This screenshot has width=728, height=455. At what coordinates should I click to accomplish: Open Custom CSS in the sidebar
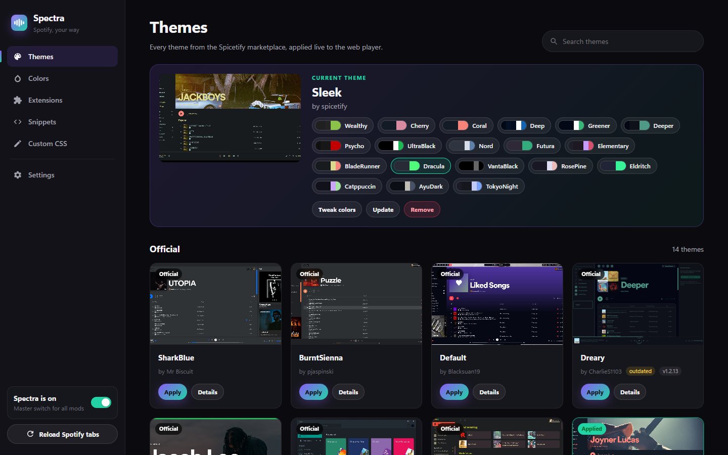[63, 144]
